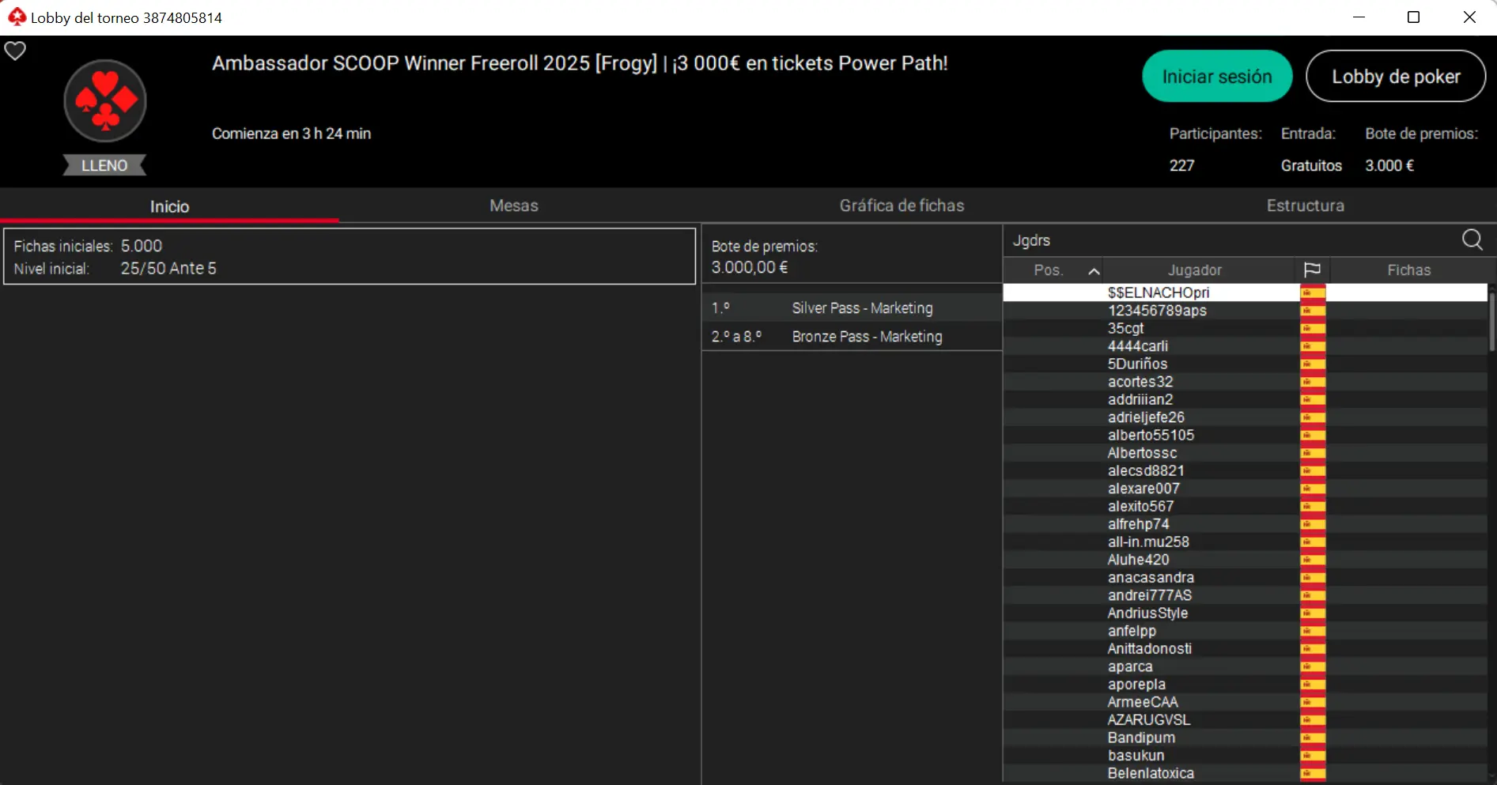
Task: Select player Albertossc
Action: point(1245,453)
